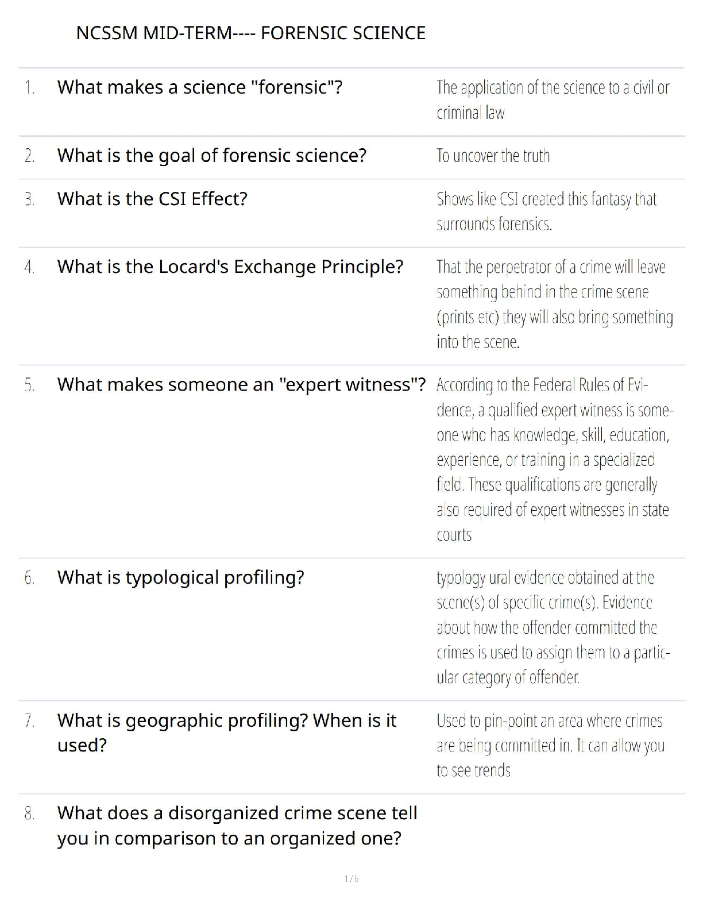Click the answer about pin-pointing a crime area

[550, 745]
